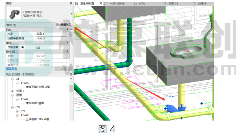This screenshot has height=140, width=236.
Task: Click the 标高 value field 标高 1
Action: [51, 34]
